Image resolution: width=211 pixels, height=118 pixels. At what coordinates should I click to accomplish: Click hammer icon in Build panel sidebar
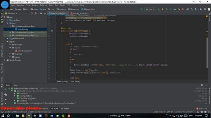(6, 89)
